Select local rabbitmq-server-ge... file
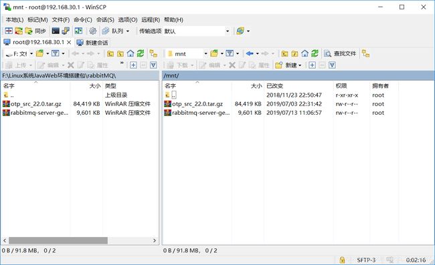The image size is (435, 265). (39, 113)
